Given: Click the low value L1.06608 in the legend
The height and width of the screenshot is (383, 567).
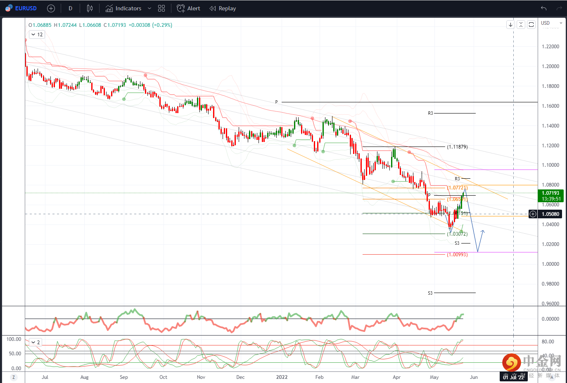Looking at the screenshot, I should tap(90, 25).
